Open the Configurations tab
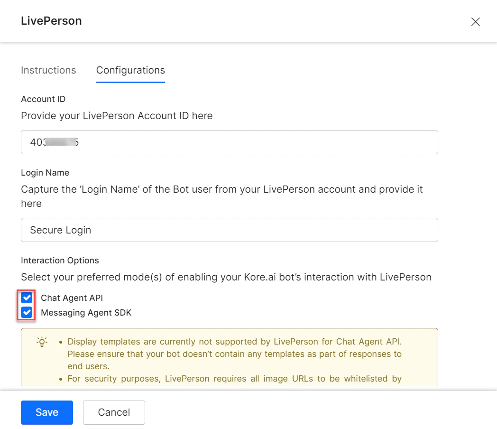 pos(130,70)
